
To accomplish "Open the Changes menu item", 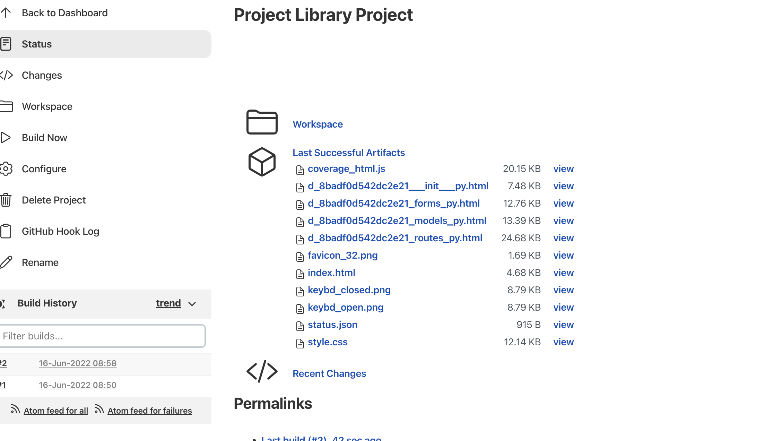I will click(x=42, y=75).
